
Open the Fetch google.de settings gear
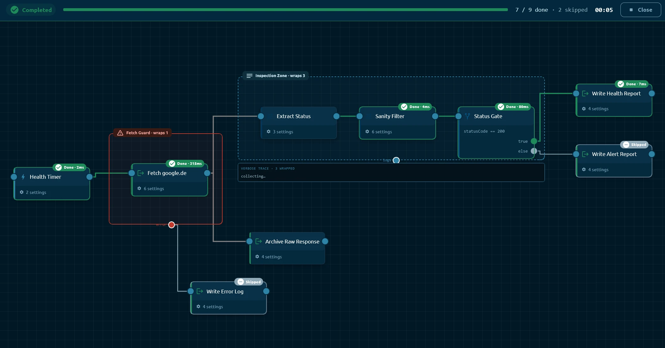click(139, 189)
